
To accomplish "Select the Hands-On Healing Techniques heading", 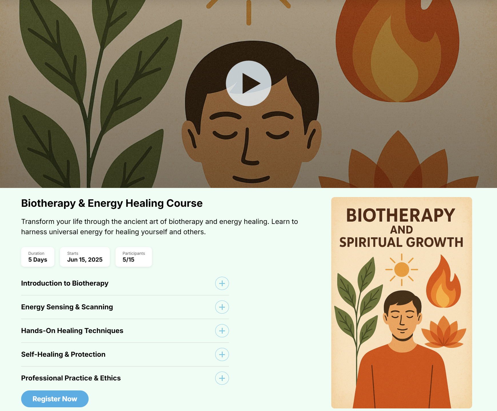I will coord(72,331).
